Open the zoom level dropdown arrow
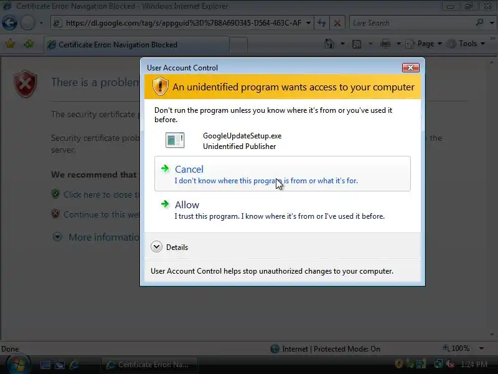Screen dimensions: 498x374 [481, 348]
